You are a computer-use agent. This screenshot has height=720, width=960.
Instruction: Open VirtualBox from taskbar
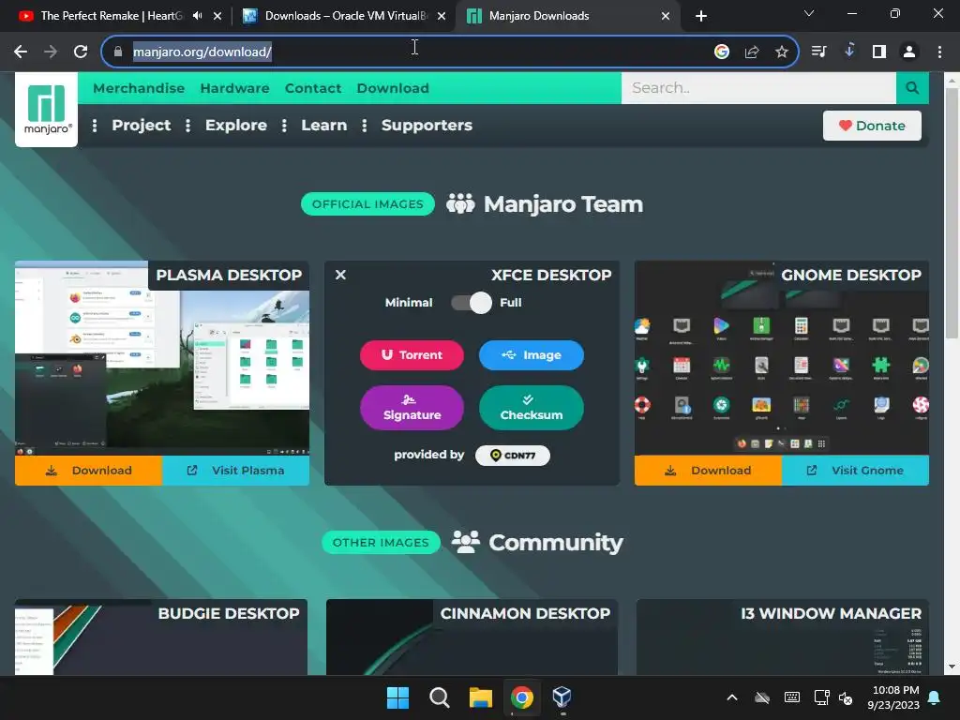point(562,697)
